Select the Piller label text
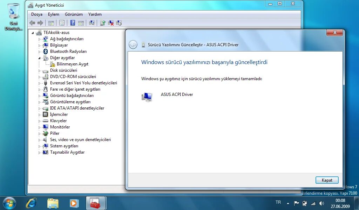 tap(55, 133)
